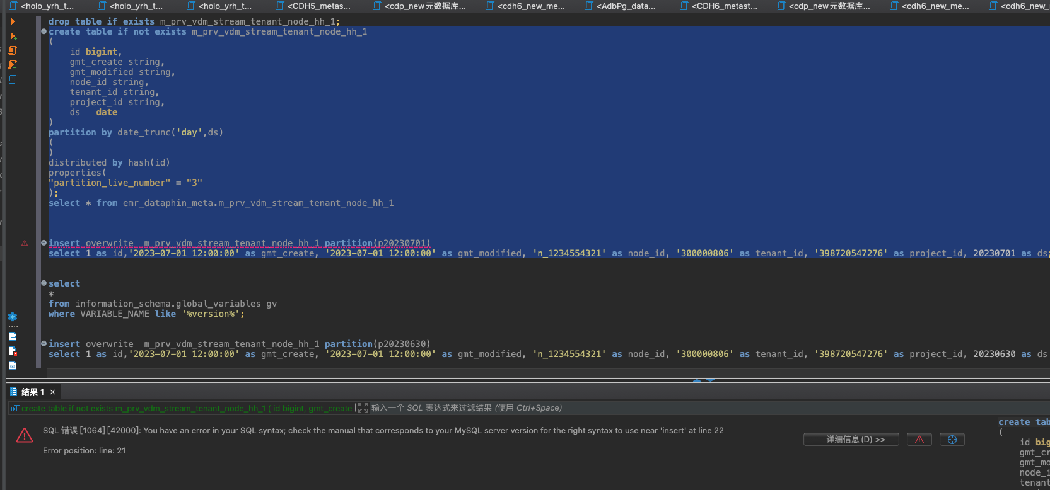Screen dimensions: 1050x490
Task: Run SQL statement in new tab
Action: 13,36
